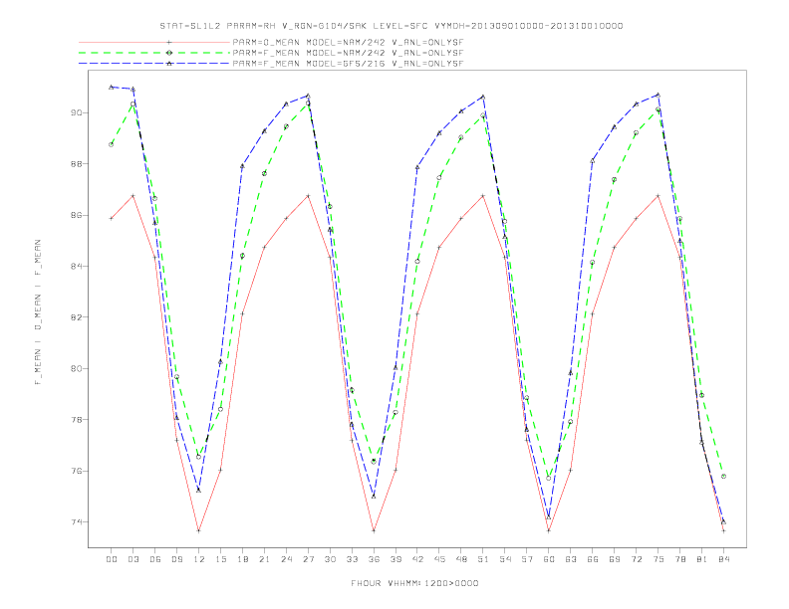
Task: Click the red plus marker at forecast hour 51
Action: [x=483, y=195]
